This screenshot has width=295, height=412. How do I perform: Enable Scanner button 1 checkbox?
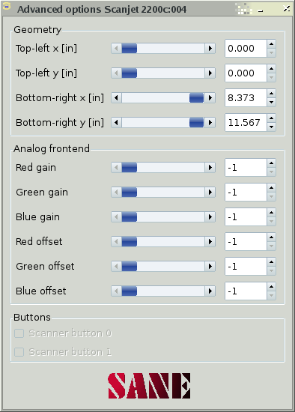(x=19, y=352)
